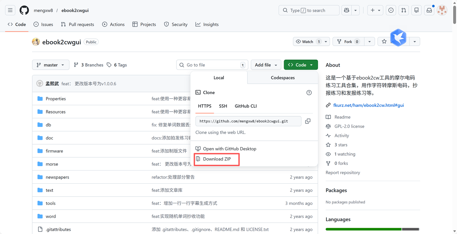
Task: Expand the master branch dropdown
Action: pos(50,65)
